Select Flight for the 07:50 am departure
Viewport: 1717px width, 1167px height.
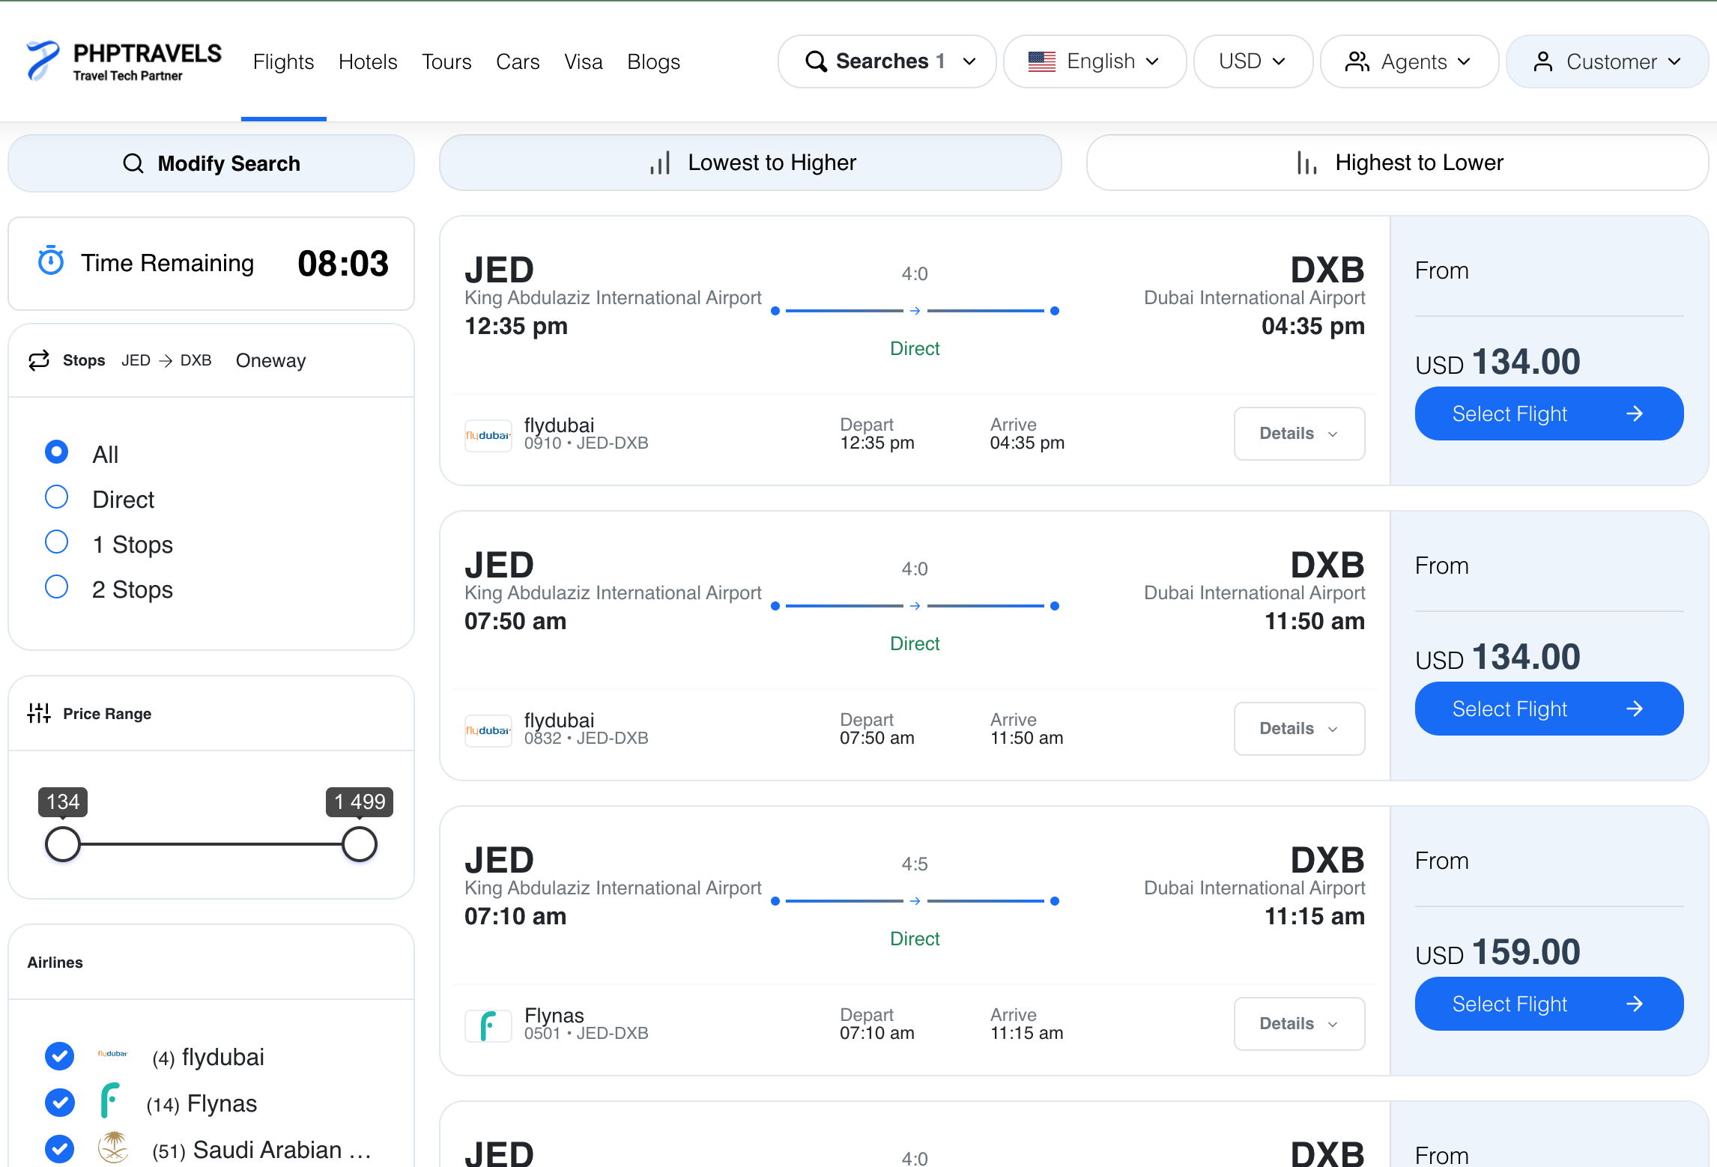[1549, 709]
